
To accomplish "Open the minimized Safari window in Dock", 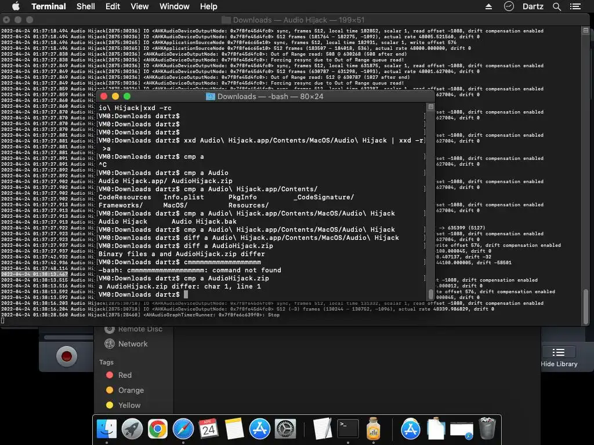I will click(x=461, y=430).
